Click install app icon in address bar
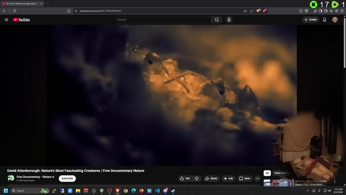The height and width of the screenshot is (195, 346). pyautogui.click(x=245, y=11)
